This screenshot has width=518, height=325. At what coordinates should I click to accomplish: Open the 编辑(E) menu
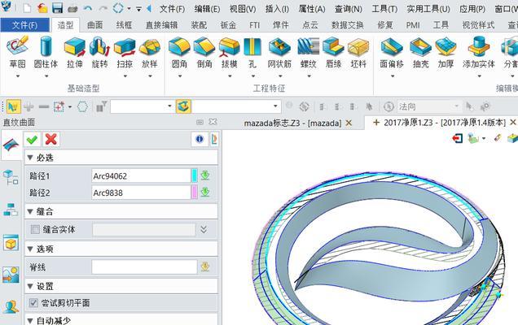207,9
